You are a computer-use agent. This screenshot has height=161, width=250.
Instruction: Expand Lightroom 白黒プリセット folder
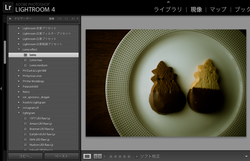19,39
